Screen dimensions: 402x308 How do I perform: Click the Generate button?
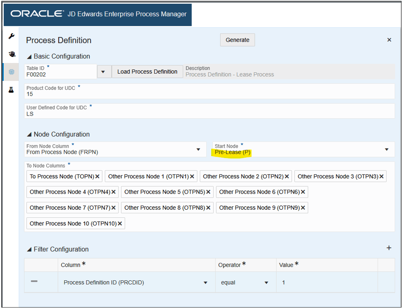[238, 40]
